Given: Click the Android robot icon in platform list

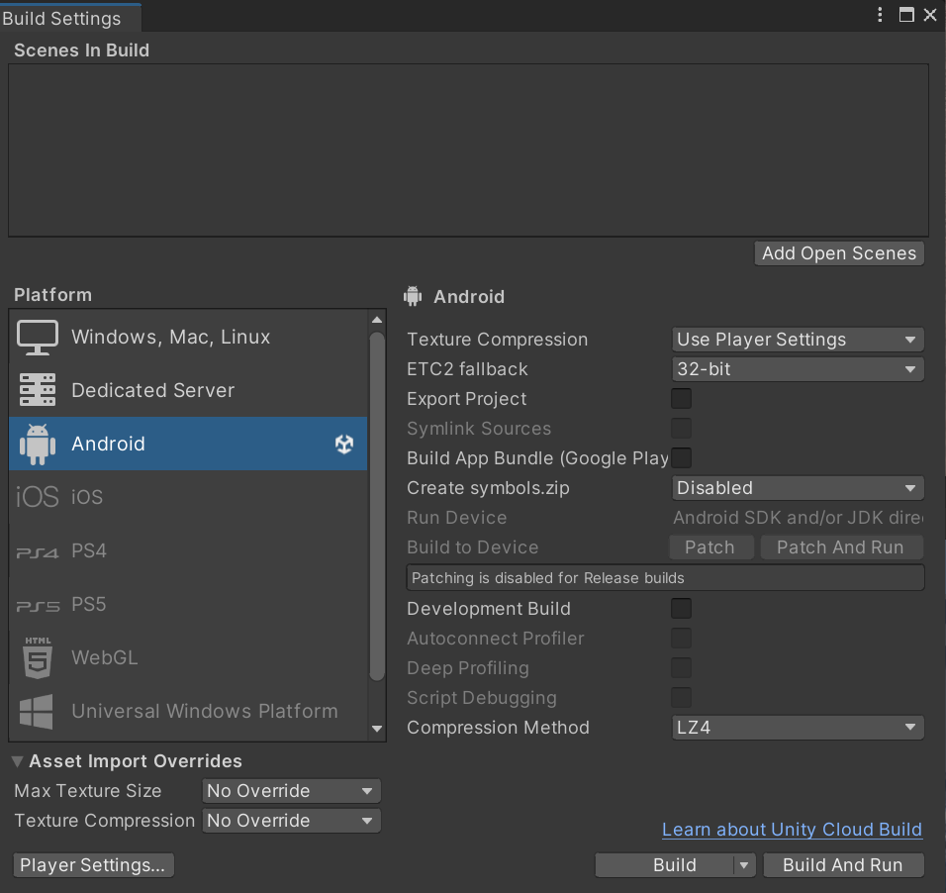Looking at the screenshot, I should tap(38, 444).
